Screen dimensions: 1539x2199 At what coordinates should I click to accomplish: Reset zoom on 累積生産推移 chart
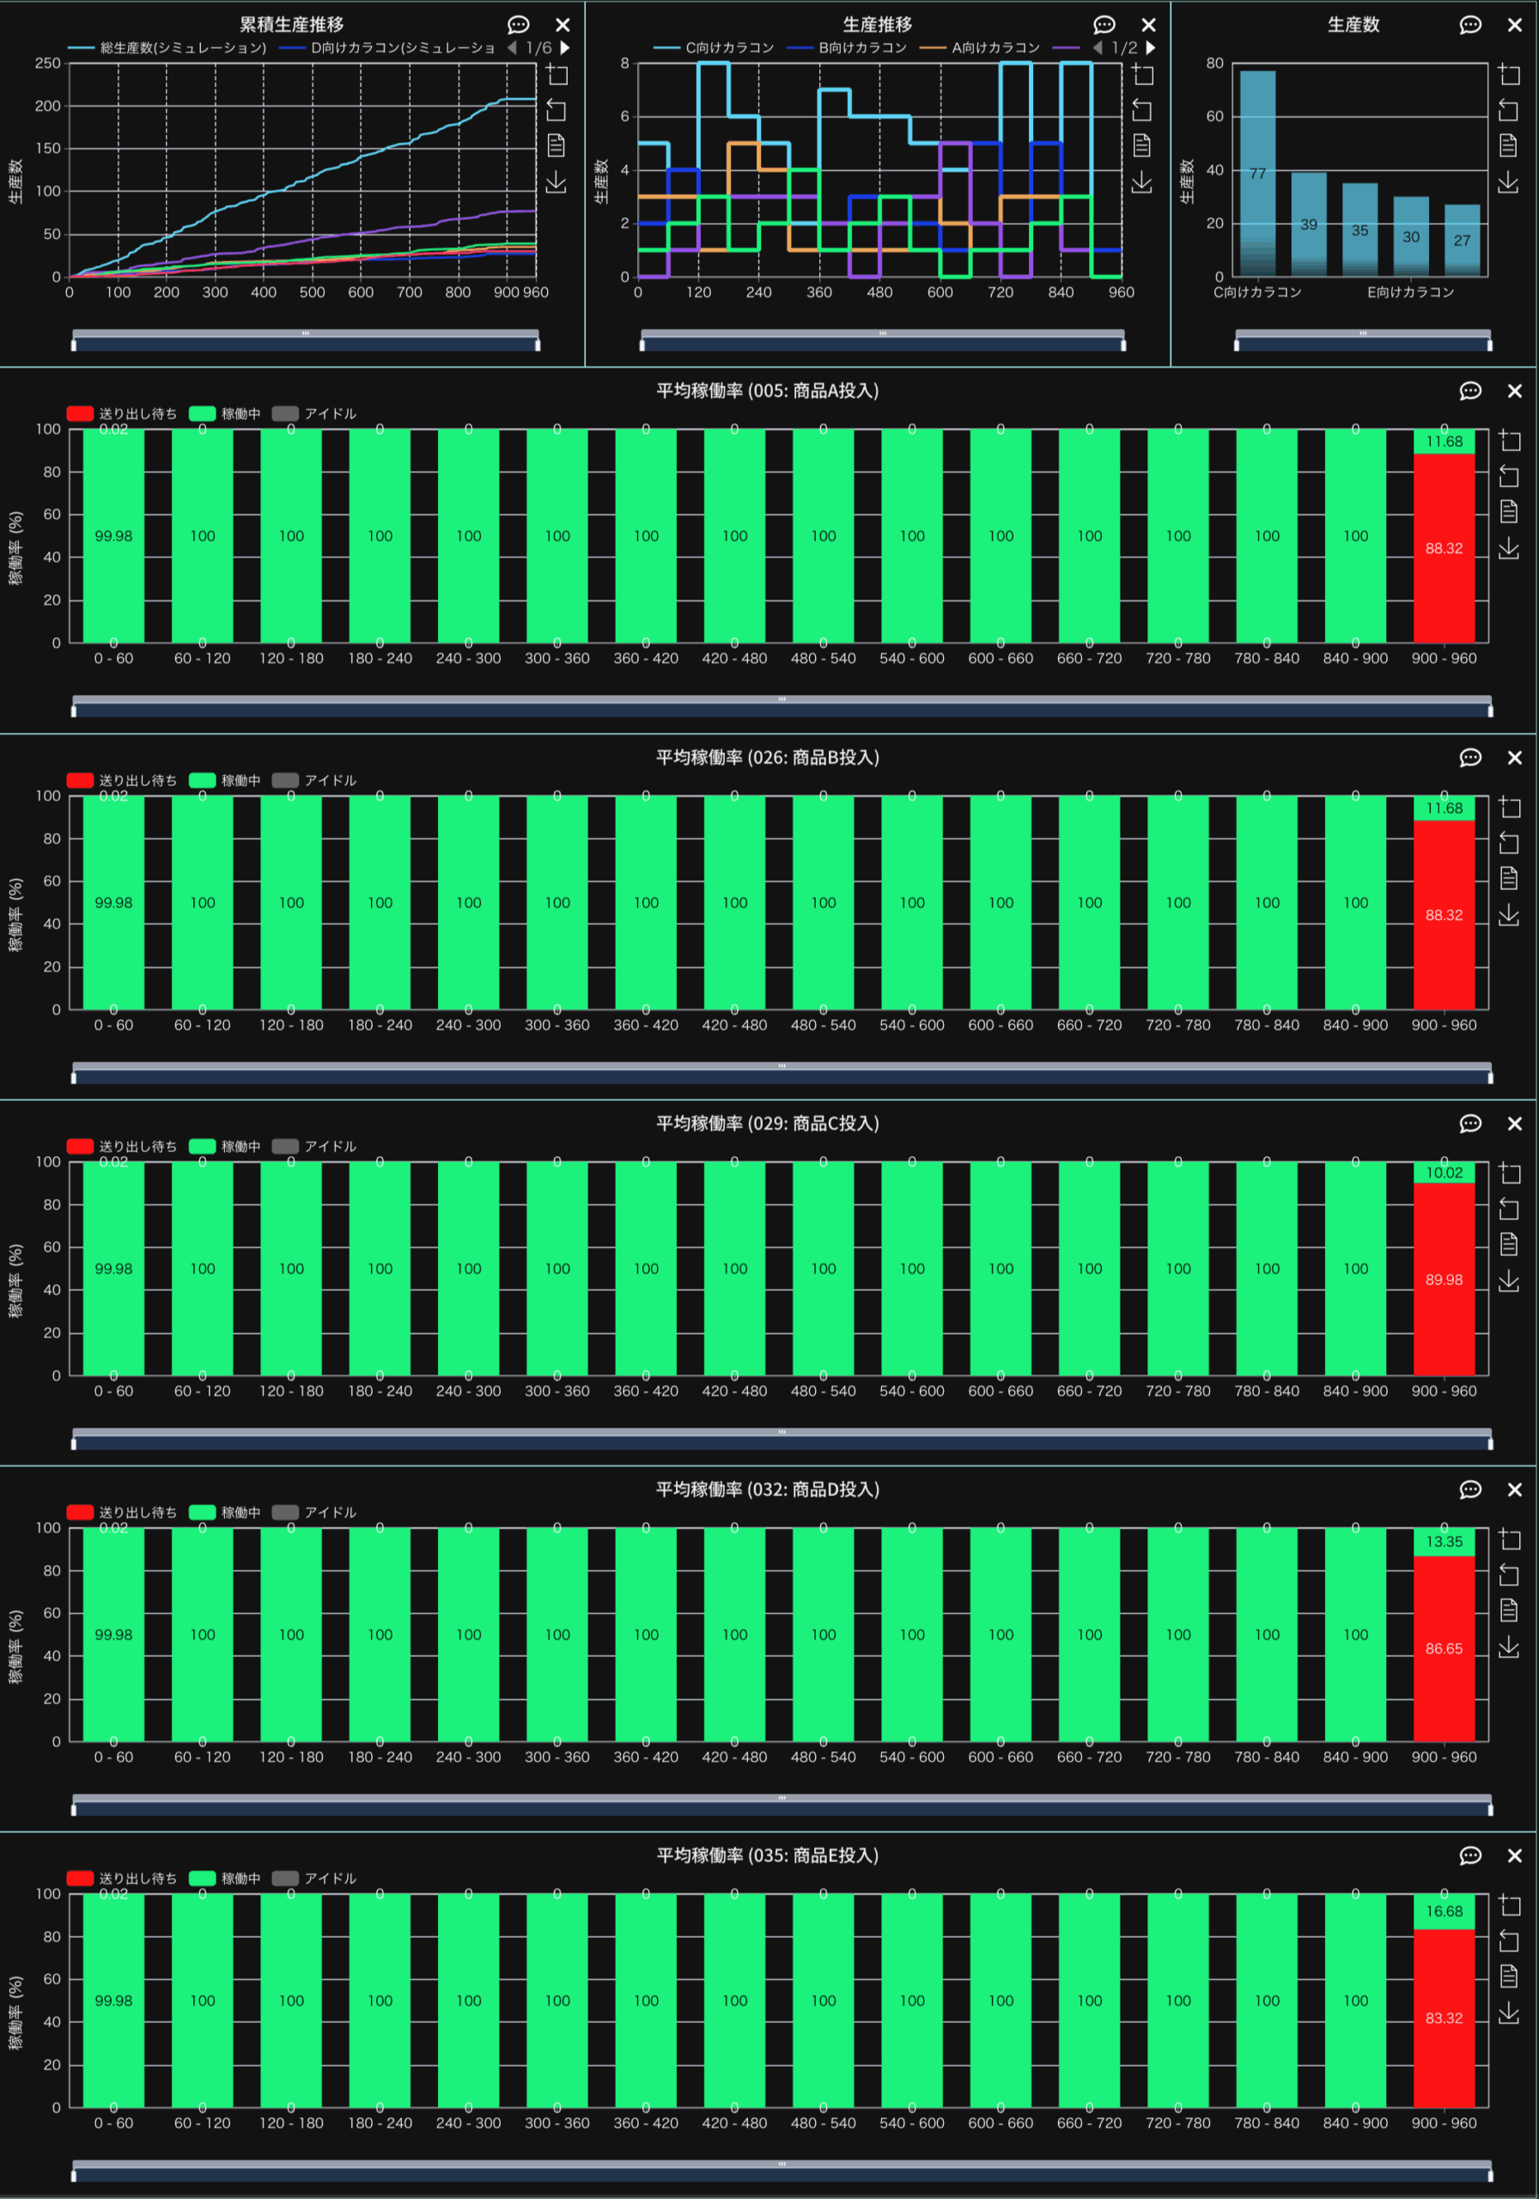(557, 110)
